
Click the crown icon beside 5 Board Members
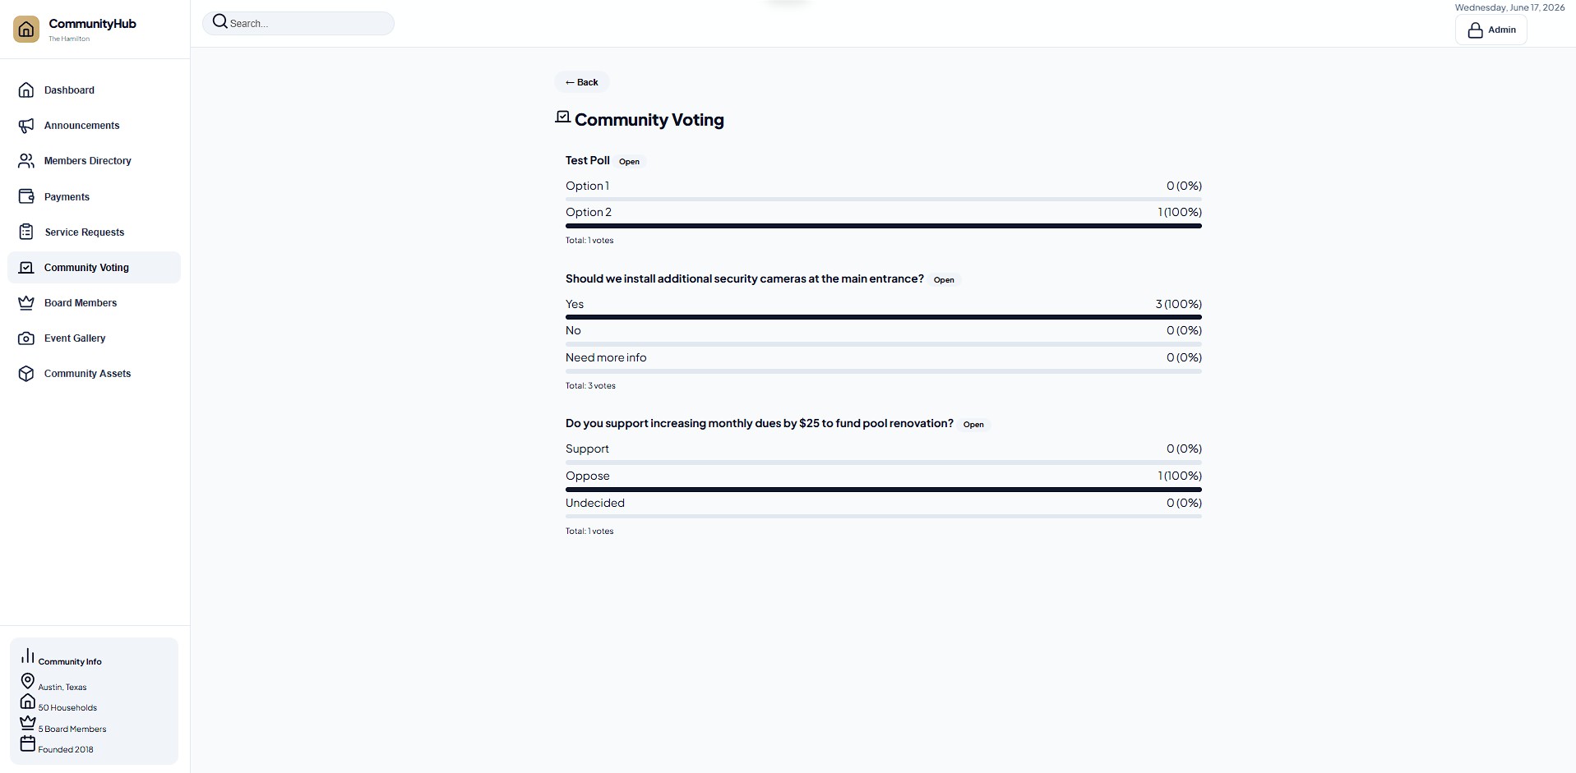coord(28,722)
